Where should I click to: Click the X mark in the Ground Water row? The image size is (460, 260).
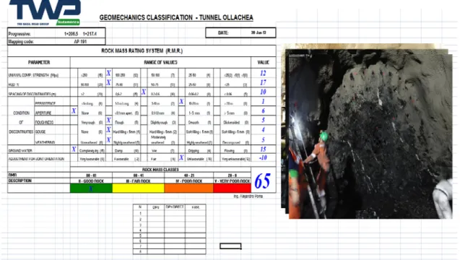tap(74, 149)
